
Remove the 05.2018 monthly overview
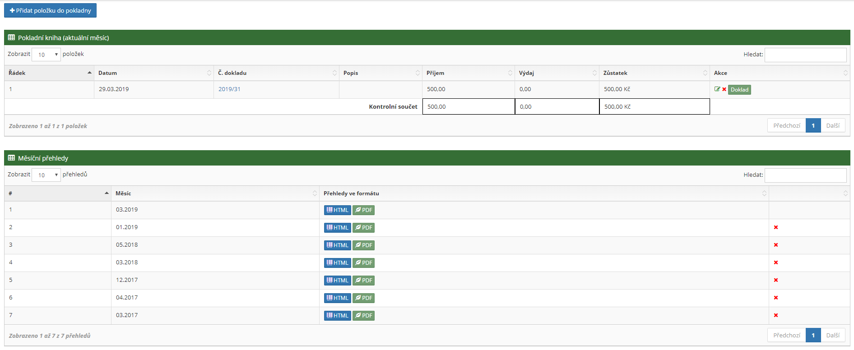[775, 245]
